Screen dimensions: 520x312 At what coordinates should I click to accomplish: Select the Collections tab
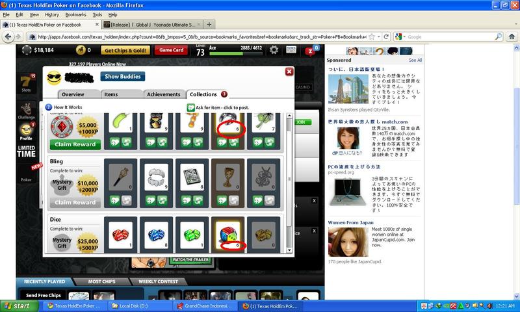click(x=208, y=94)
